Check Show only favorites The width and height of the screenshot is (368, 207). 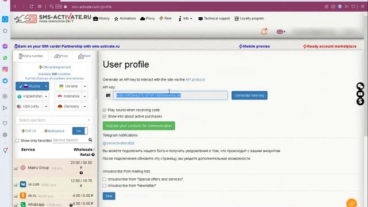click(17, 140)
